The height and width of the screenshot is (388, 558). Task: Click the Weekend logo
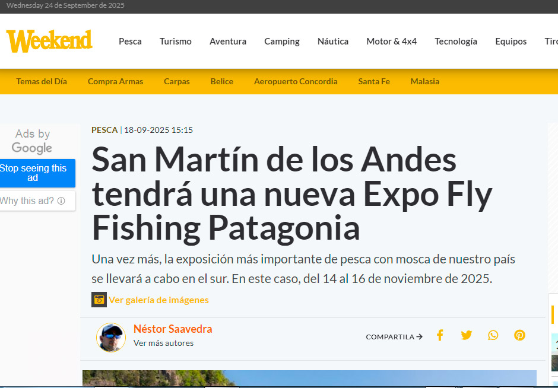(49, 41)
